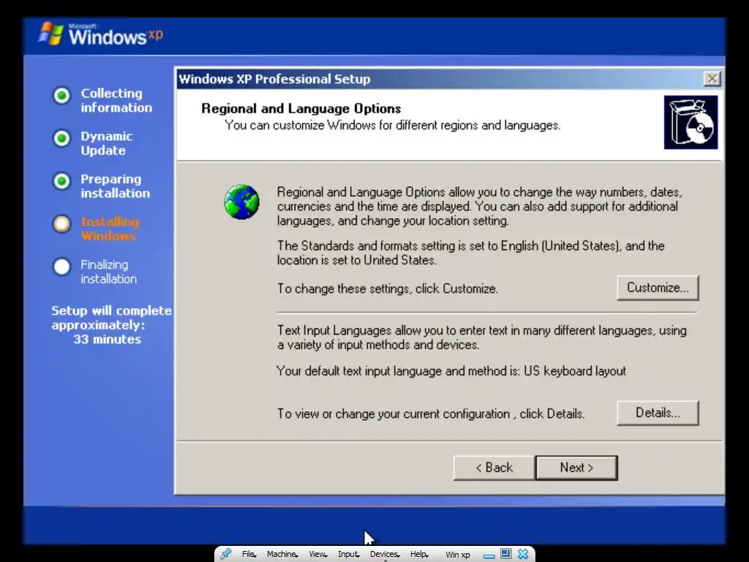The height and width of the screenshot is (562, 749).
Task: Open the View menu
Action: [x=317, y=554]
